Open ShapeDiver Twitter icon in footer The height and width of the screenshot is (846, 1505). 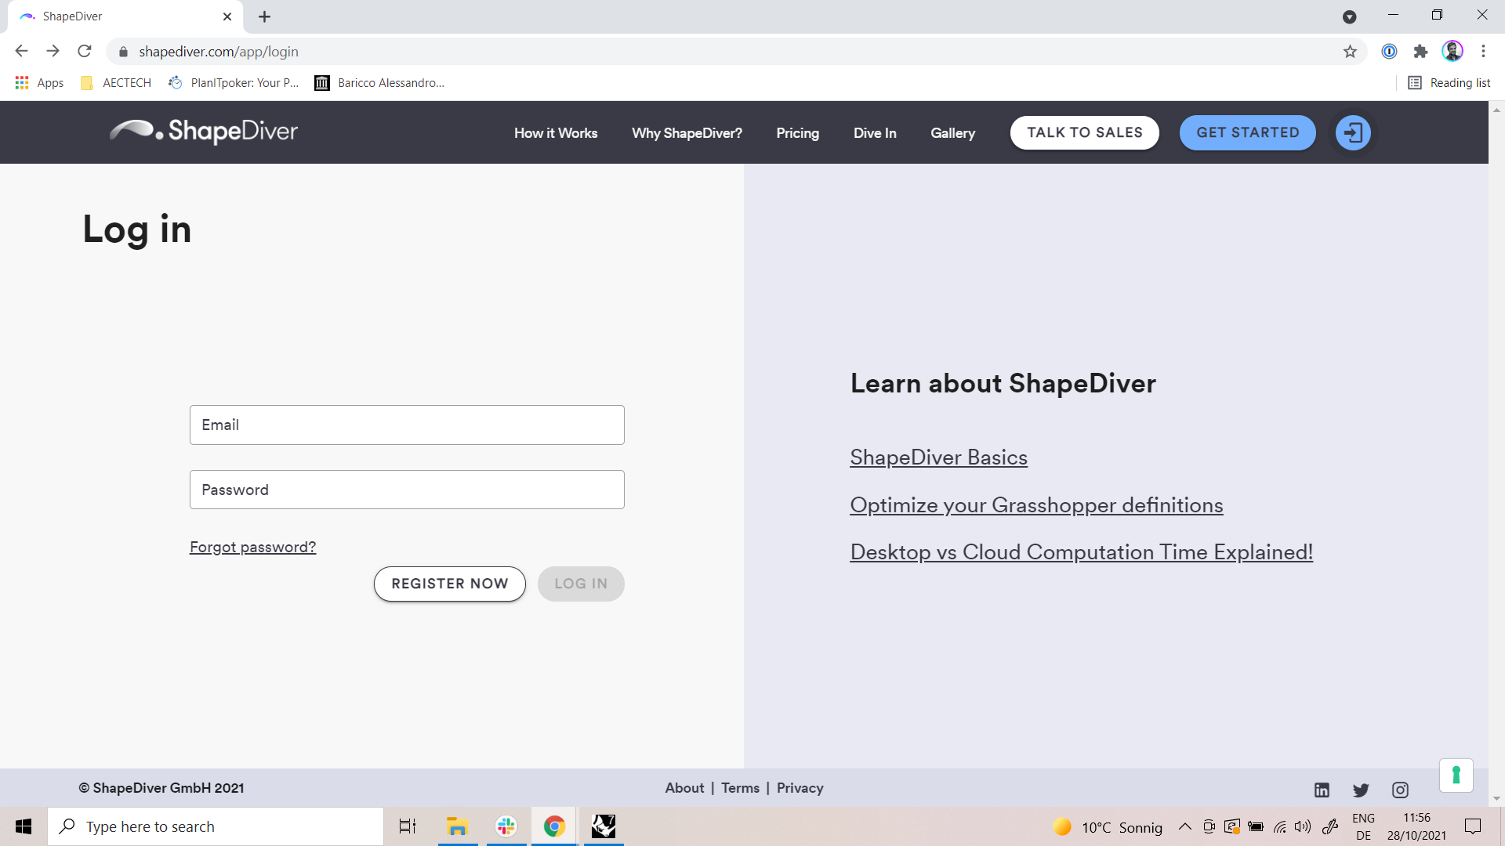tap(1361, 790)
